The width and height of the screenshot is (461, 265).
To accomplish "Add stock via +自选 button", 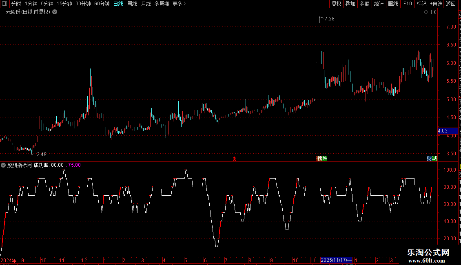I will click(436, 4).
